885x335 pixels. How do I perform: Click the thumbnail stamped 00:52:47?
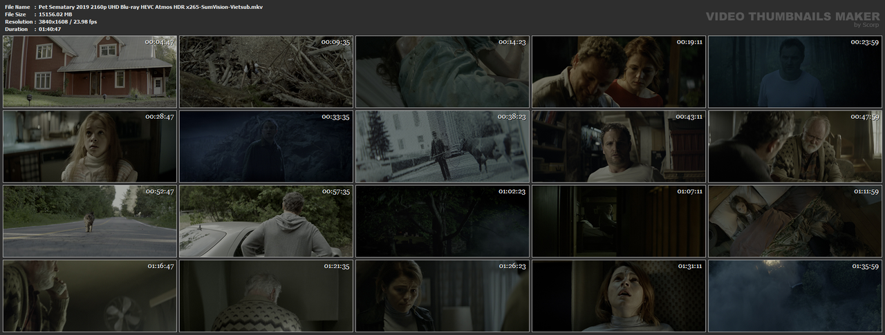click(89, 221)
